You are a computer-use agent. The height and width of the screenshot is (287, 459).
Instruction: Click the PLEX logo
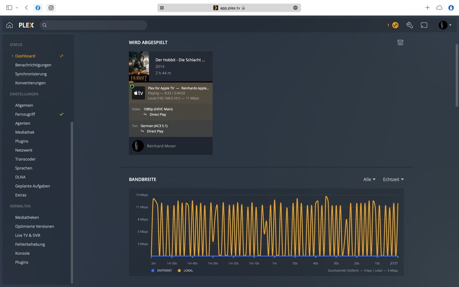26,25
